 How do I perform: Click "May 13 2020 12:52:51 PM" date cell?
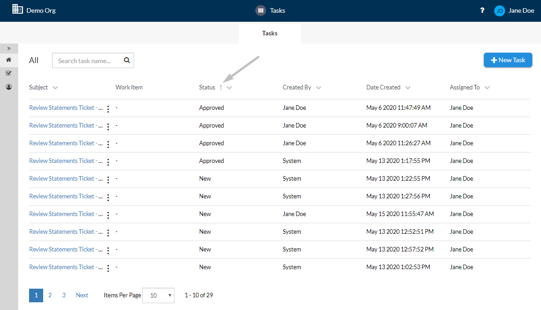(x=400, y=231)
